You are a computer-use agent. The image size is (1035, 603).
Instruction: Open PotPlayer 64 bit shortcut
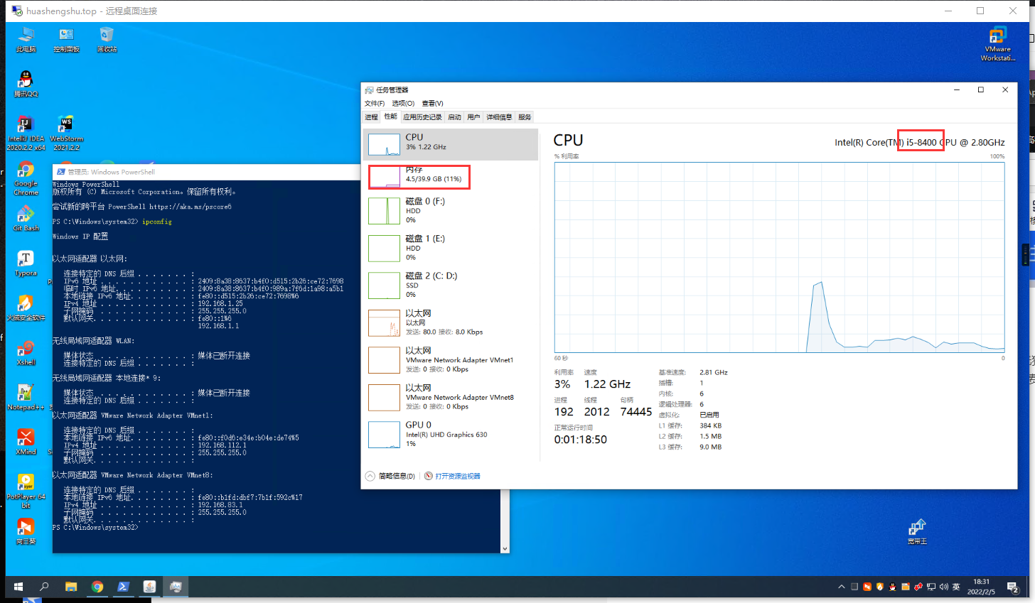(26, 491)
